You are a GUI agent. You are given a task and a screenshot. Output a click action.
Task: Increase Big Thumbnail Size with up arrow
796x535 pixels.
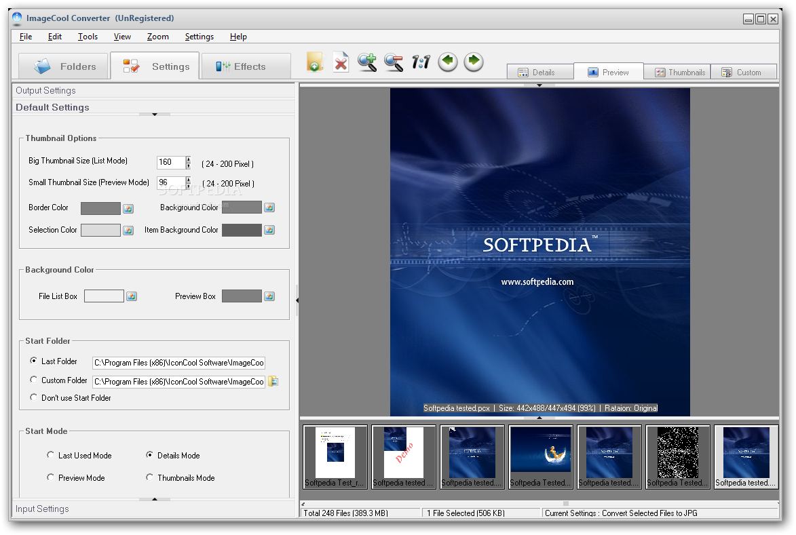189,159
